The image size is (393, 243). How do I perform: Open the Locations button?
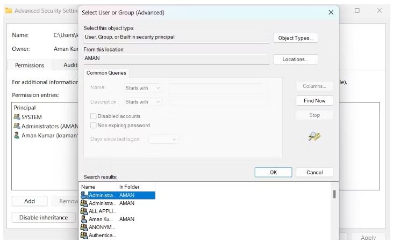pyautogui.click(x=295, y=60)
